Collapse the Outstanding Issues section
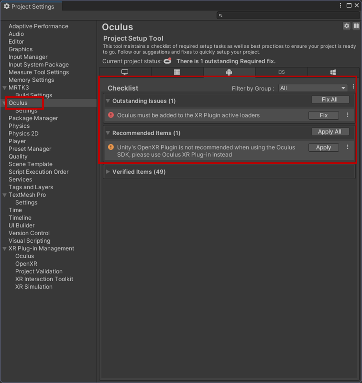Image resolution: width=362 pixels, height=383 pixels. 108,101
